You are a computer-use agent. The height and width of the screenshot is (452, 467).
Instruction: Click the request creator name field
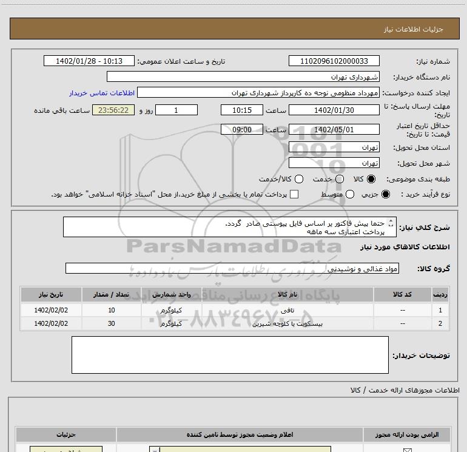(258, 93)
